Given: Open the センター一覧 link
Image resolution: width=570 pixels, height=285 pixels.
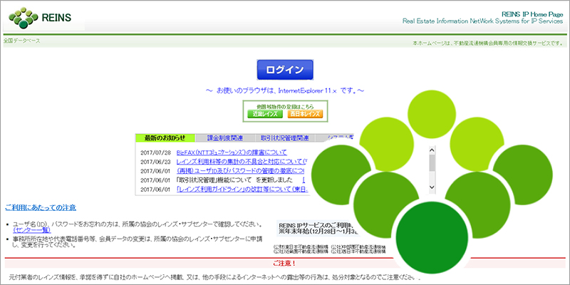Looking at the screenshot, I should tap(31, 231).
